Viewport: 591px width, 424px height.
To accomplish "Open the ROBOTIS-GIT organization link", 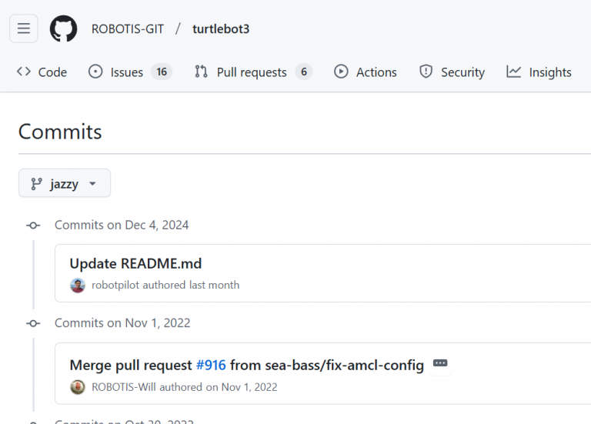I will (x=127, y=29).
